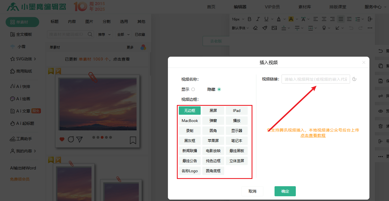Redo the last editor action

coord(360,28)
